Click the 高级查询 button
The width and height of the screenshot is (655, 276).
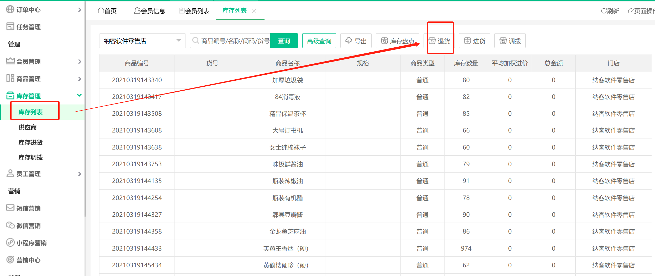click(319, 41)
